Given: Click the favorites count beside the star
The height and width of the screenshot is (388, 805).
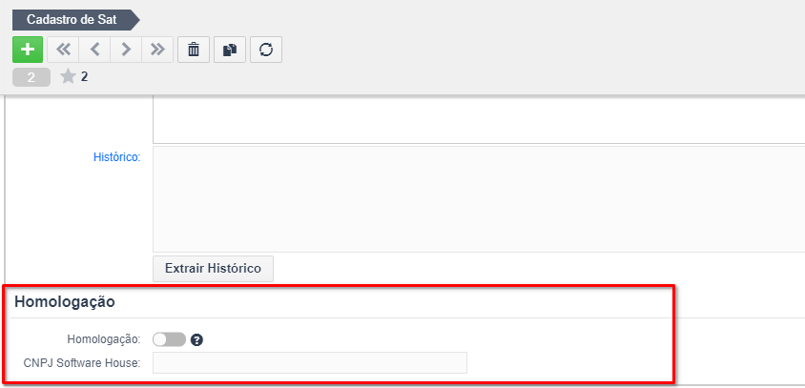Looking at the screenshot, I should click(x=84, y=77).
